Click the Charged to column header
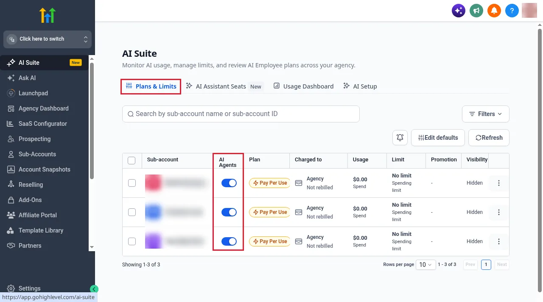Viewport: 543px width, 302px height. [x=308, y=160]
